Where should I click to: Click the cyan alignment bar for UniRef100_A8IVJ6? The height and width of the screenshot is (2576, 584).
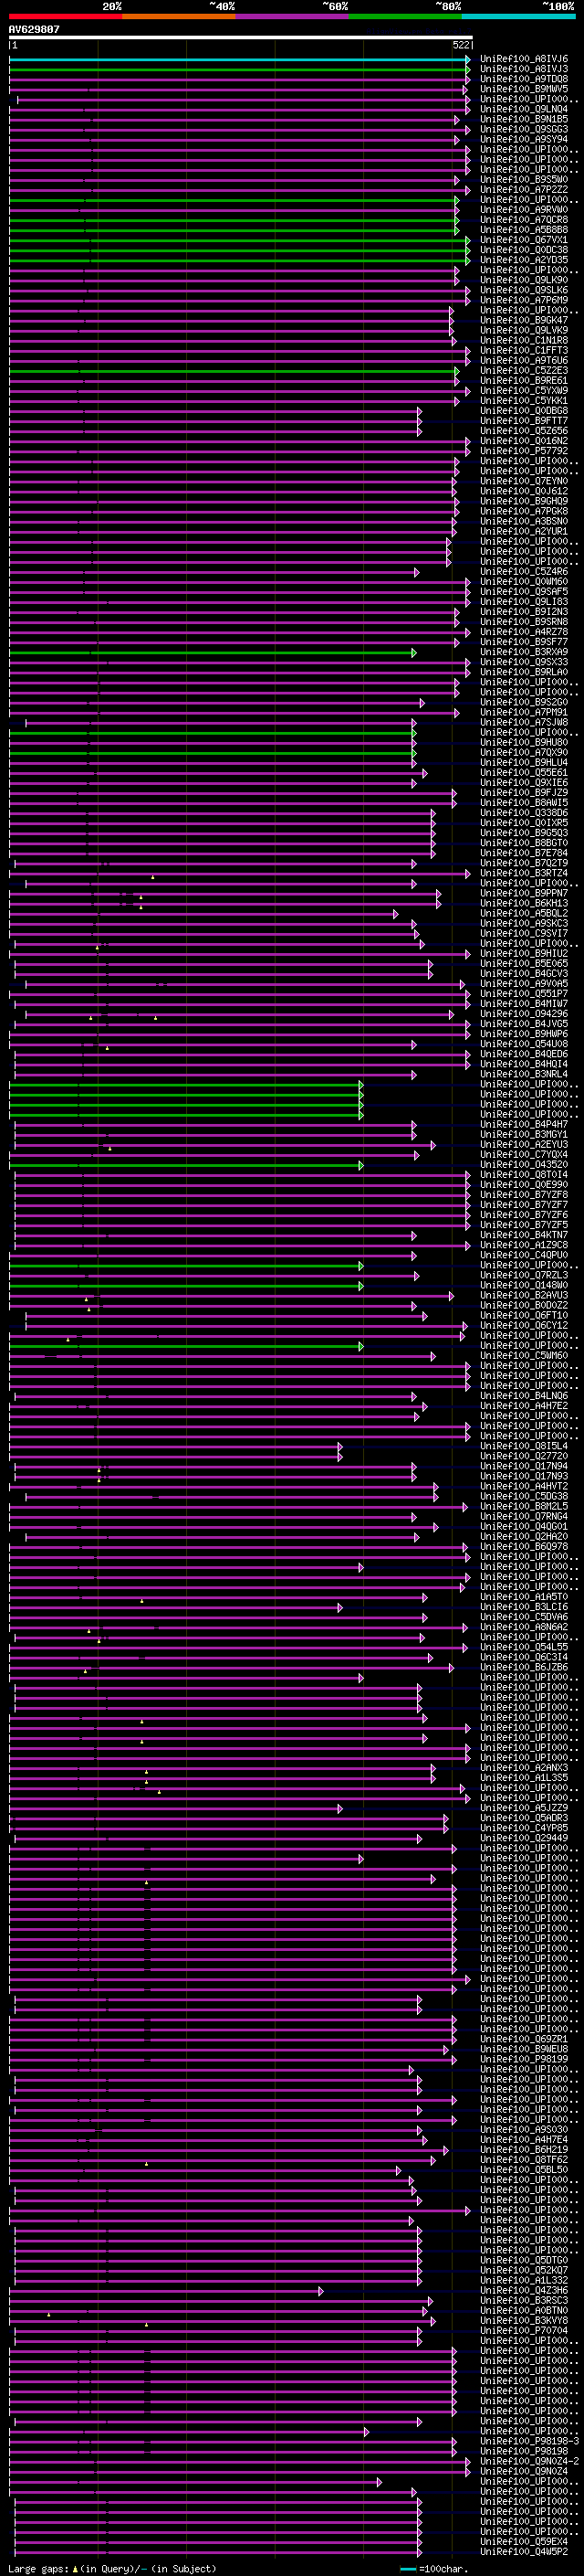pos(240,59)
